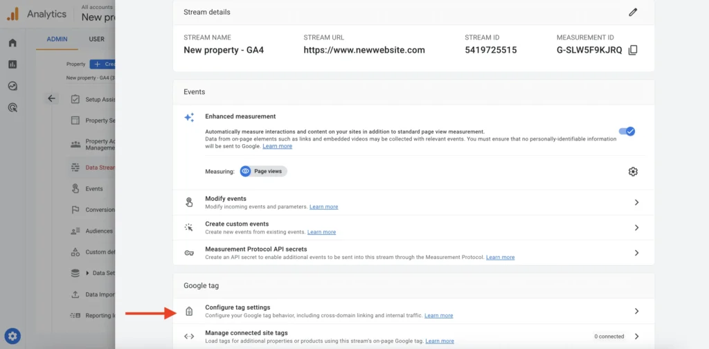The width and height of the screenshot is (709, 349).
Task: Edit stream details with the pencil icon
Action: tap(633, 12)
